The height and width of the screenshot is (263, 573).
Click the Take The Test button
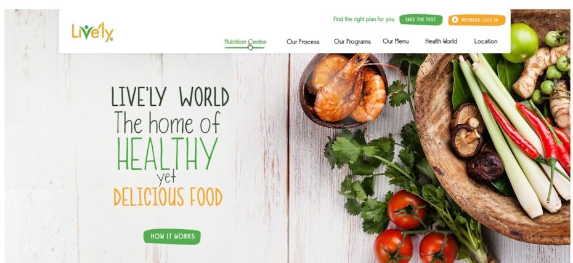pos(421,20)
